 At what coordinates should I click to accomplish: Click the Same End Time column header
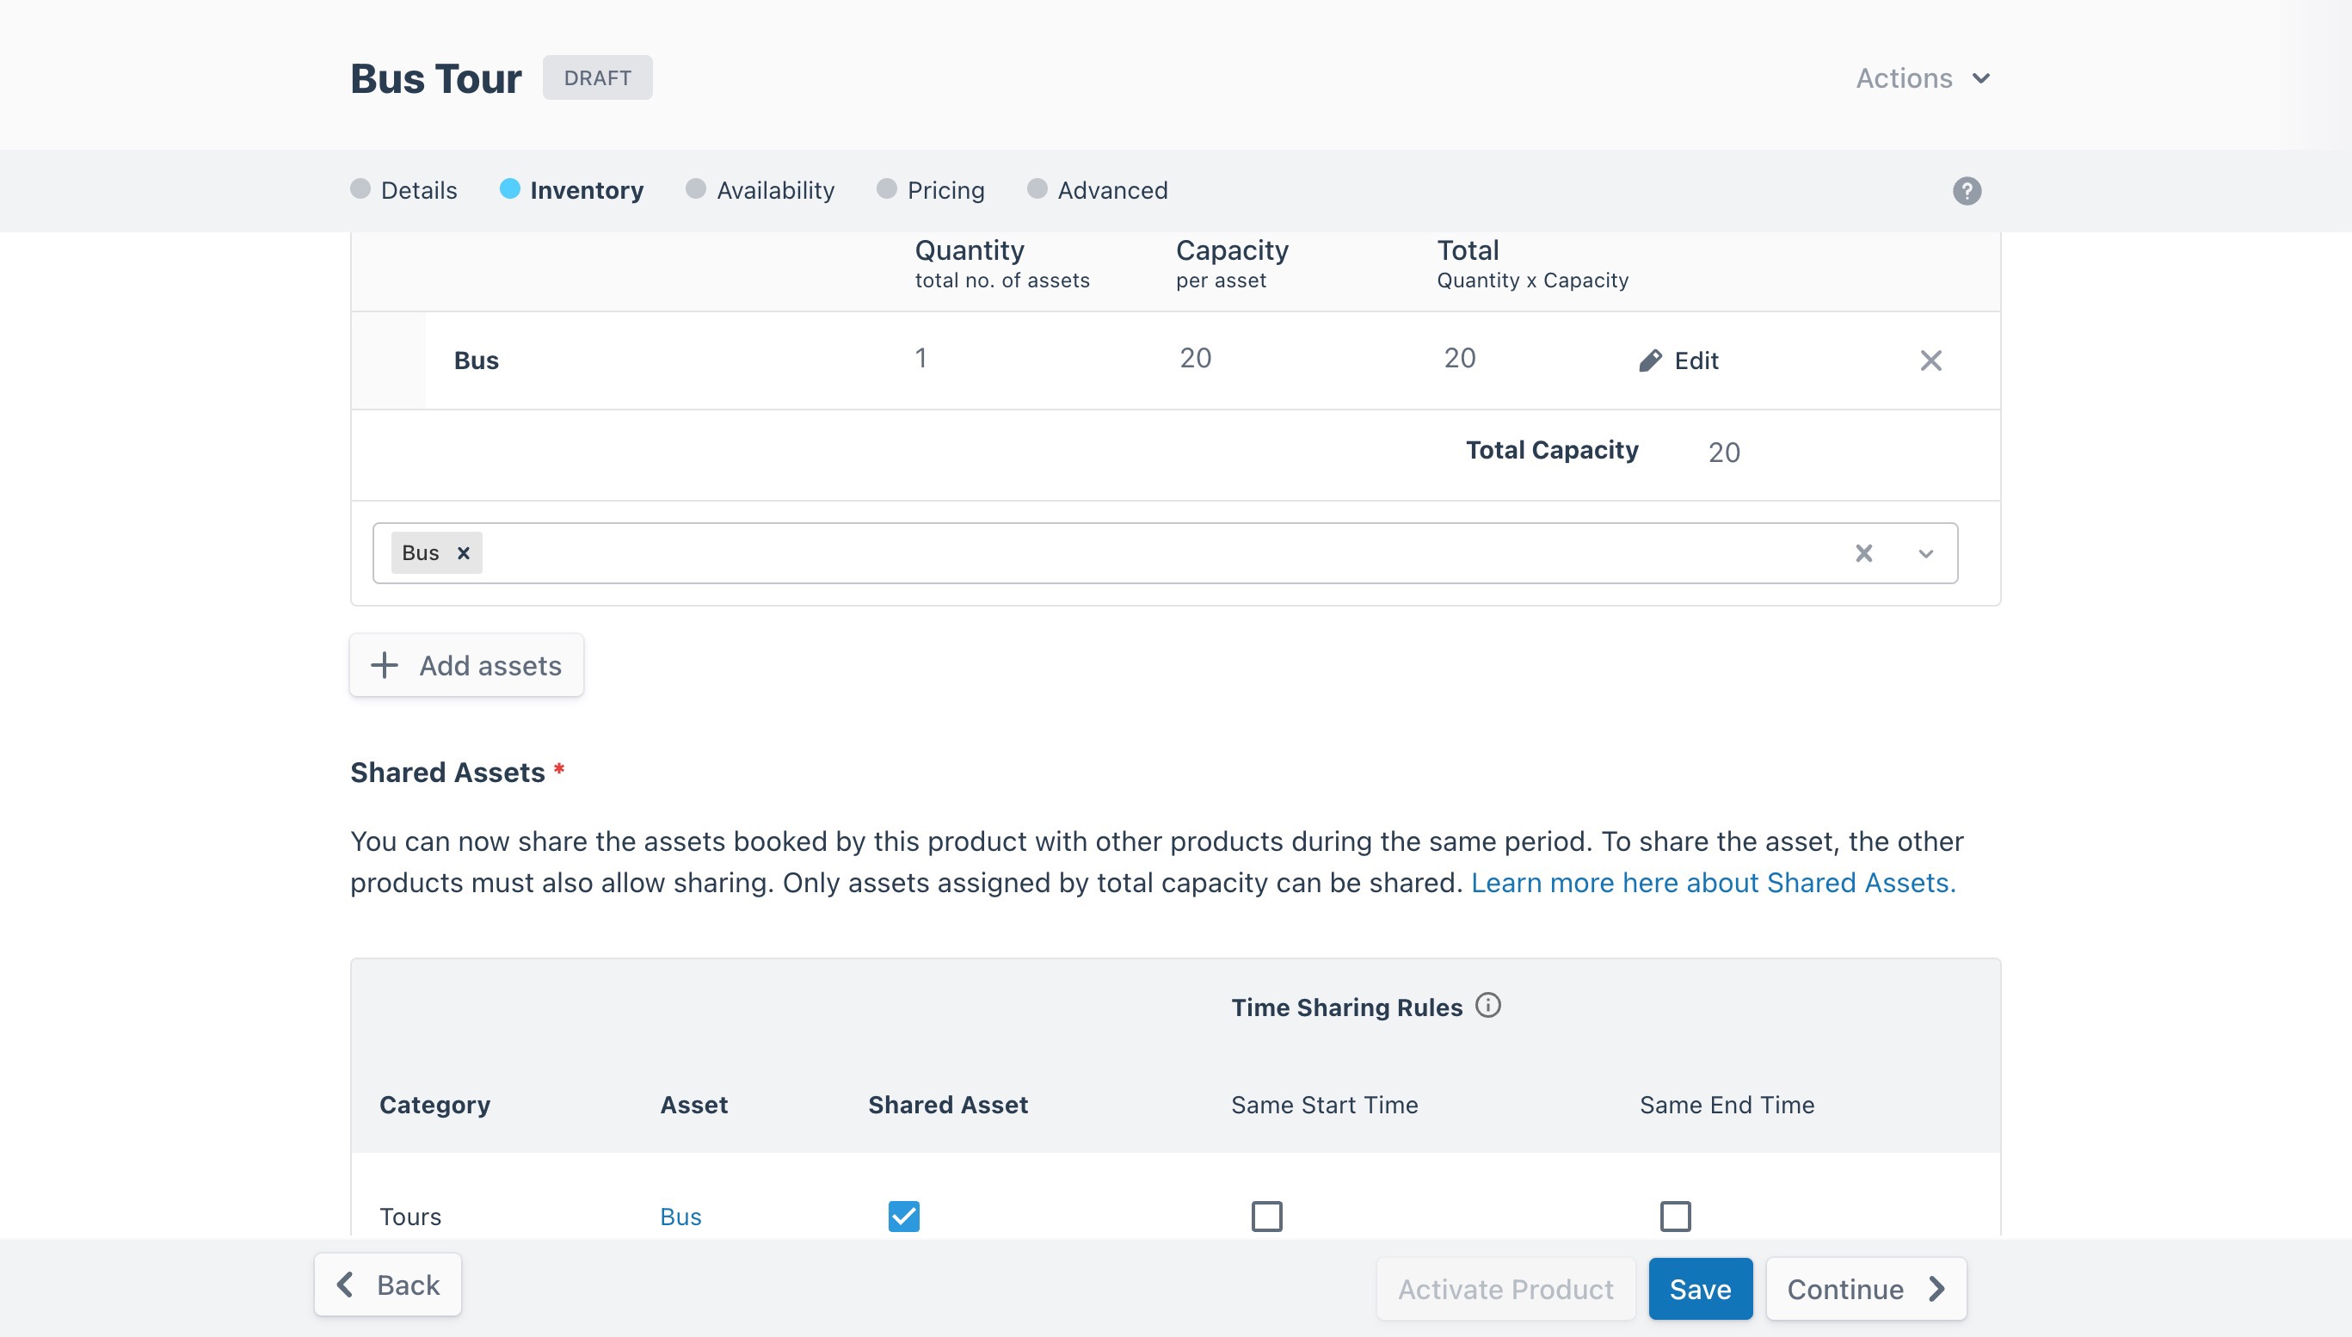pyautogui.click(x=1727, y=1105)
